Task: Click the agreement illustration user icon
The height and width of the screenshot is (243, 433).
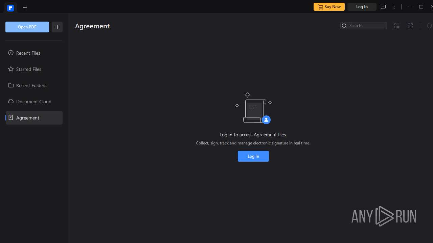Action: (x=266, y=120)
